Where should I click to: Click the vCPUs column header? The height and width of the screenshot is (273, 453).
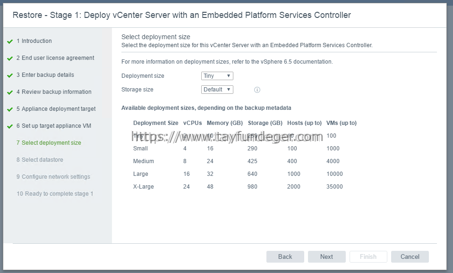(x=192, y=123)
